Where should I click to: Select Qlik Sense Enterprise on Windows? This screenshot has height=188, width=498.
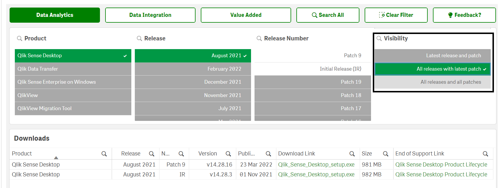pyautogui.click(x=73, y=82)
